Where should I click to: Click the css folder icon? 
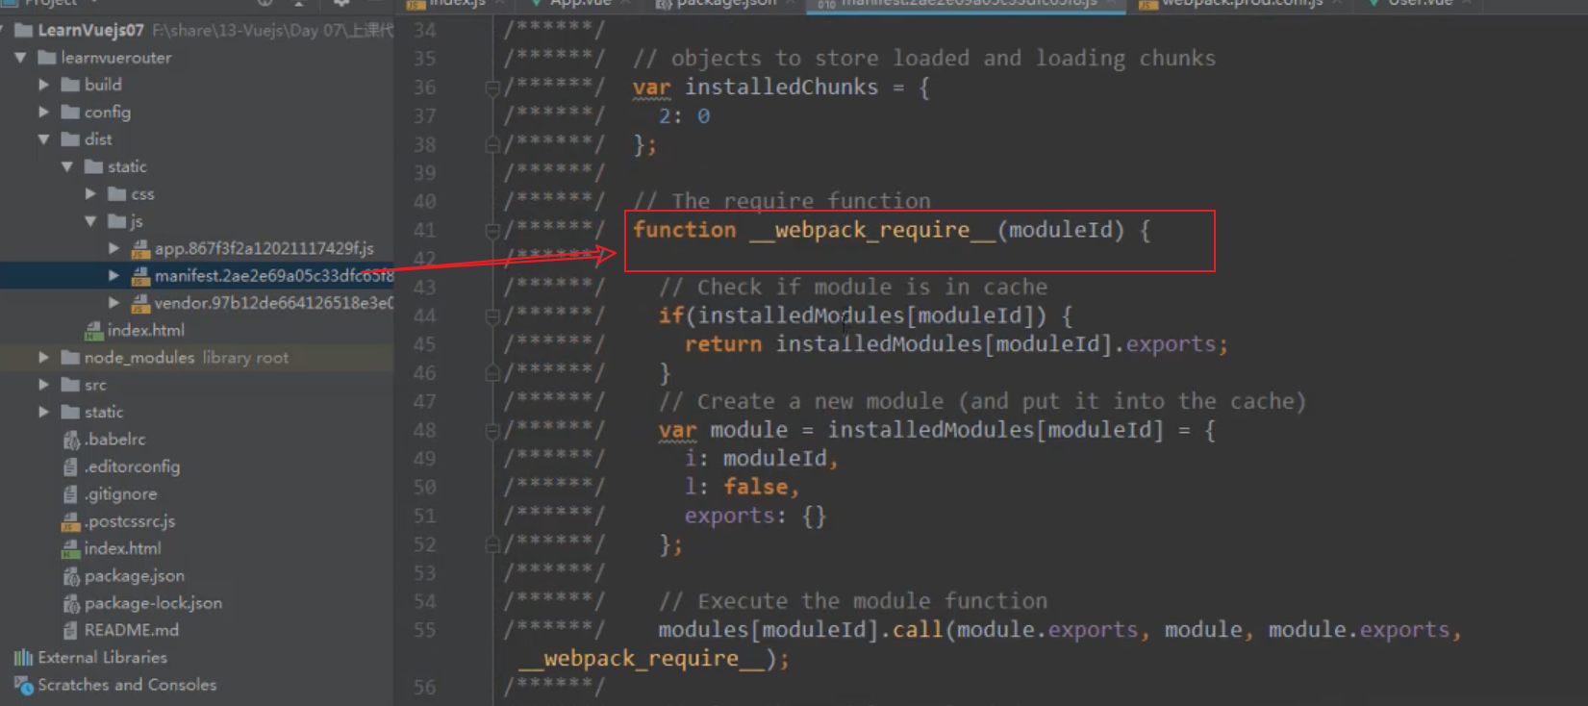click(x=117, y=194)
